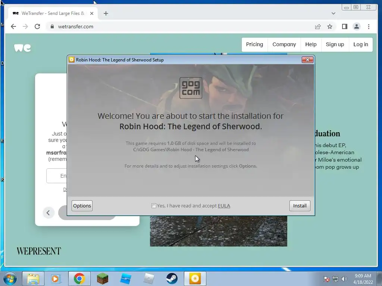Screen dimensions: 382x286
Task: Go back in Chrome browser
Action: click(x=13, y=26)
